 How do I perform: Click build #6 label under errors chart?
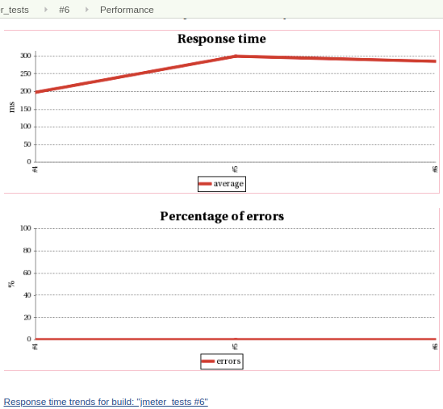435,347
